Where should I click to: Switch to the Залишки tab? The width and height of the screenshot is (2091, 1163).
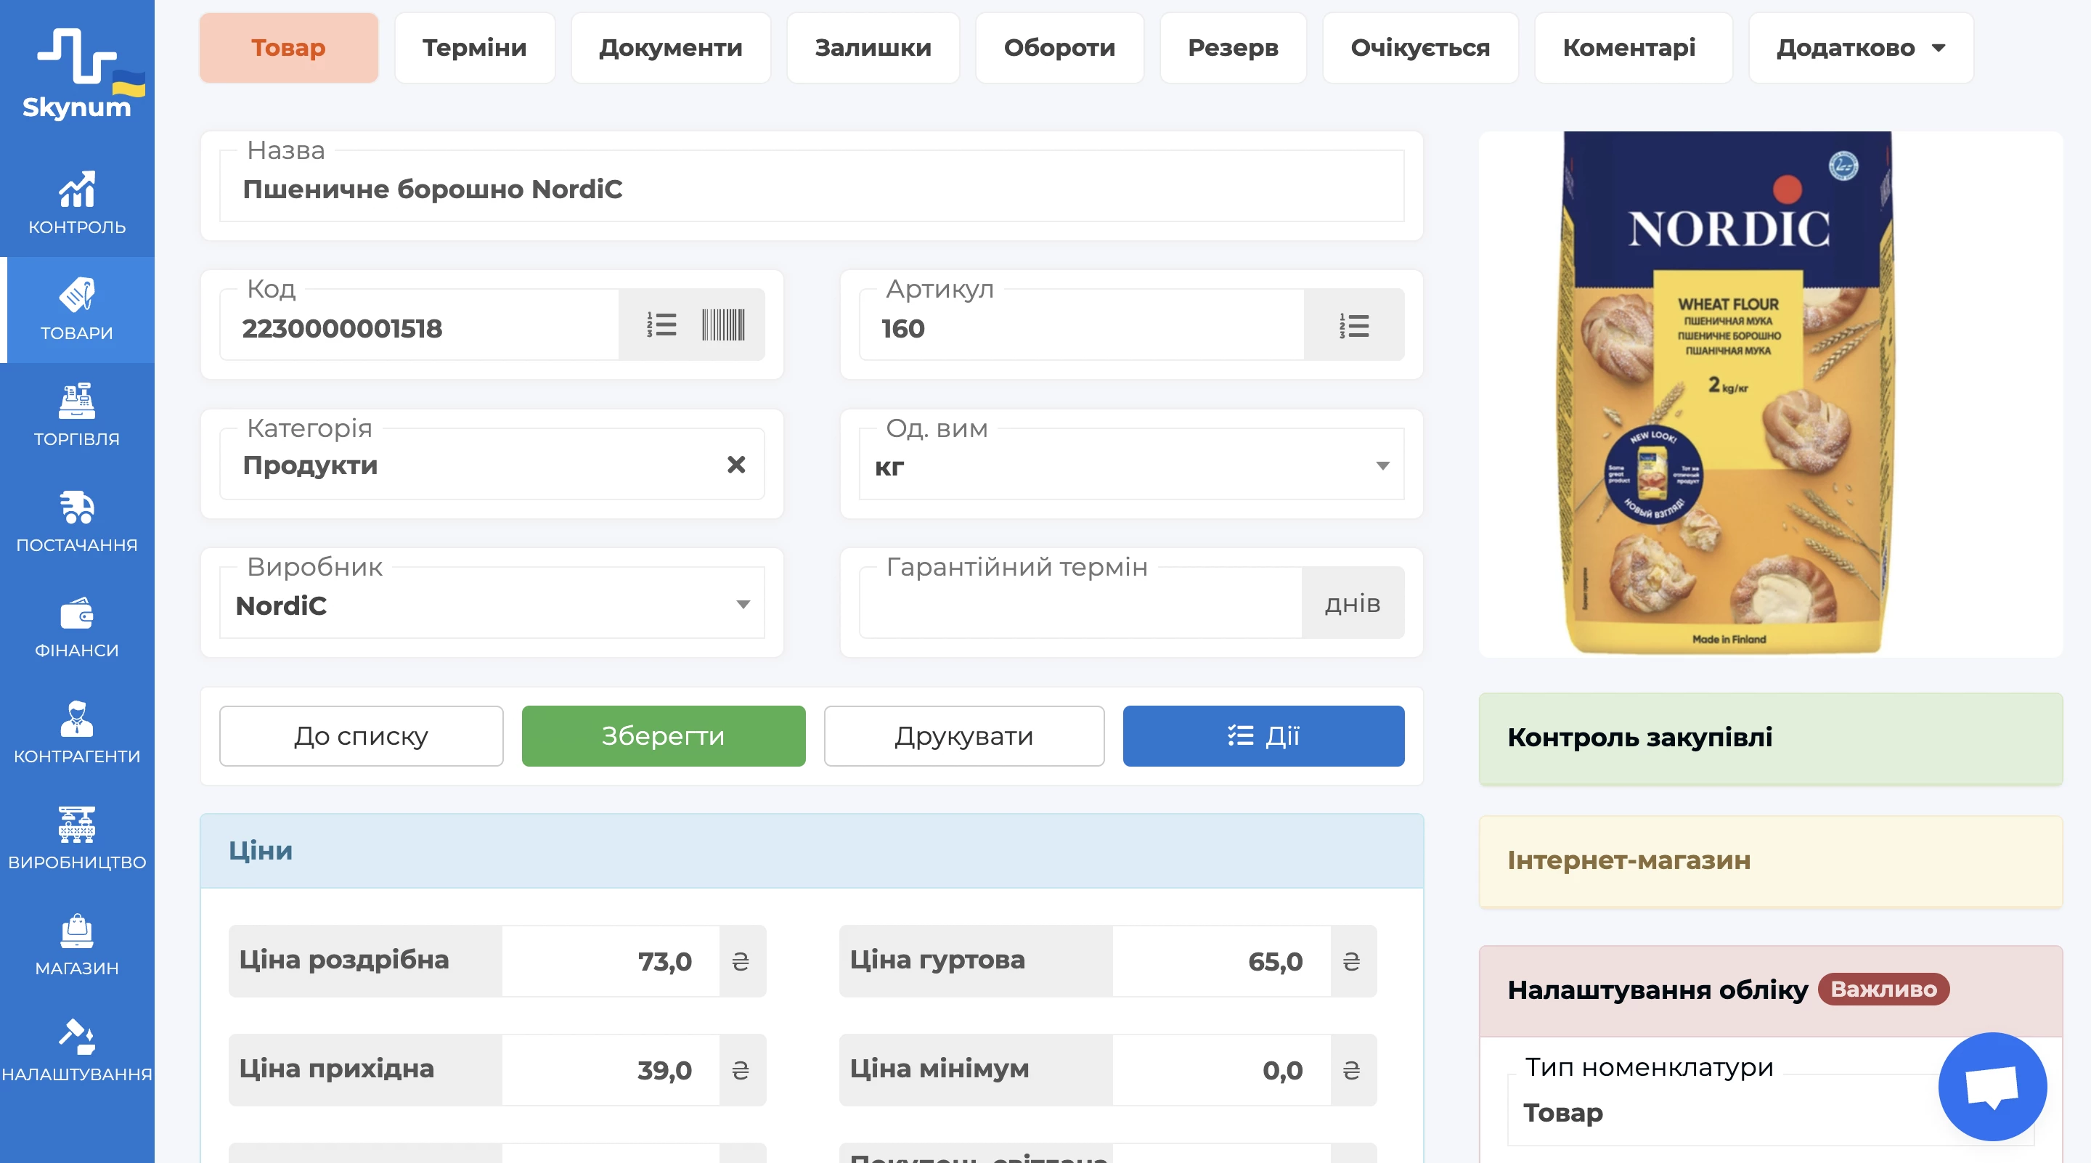pyautogui.click(x=873, y=48)
